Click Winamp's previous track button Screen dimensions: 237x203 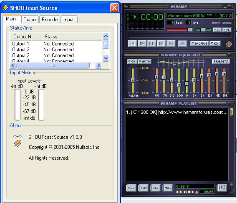(x=133, y=44)
